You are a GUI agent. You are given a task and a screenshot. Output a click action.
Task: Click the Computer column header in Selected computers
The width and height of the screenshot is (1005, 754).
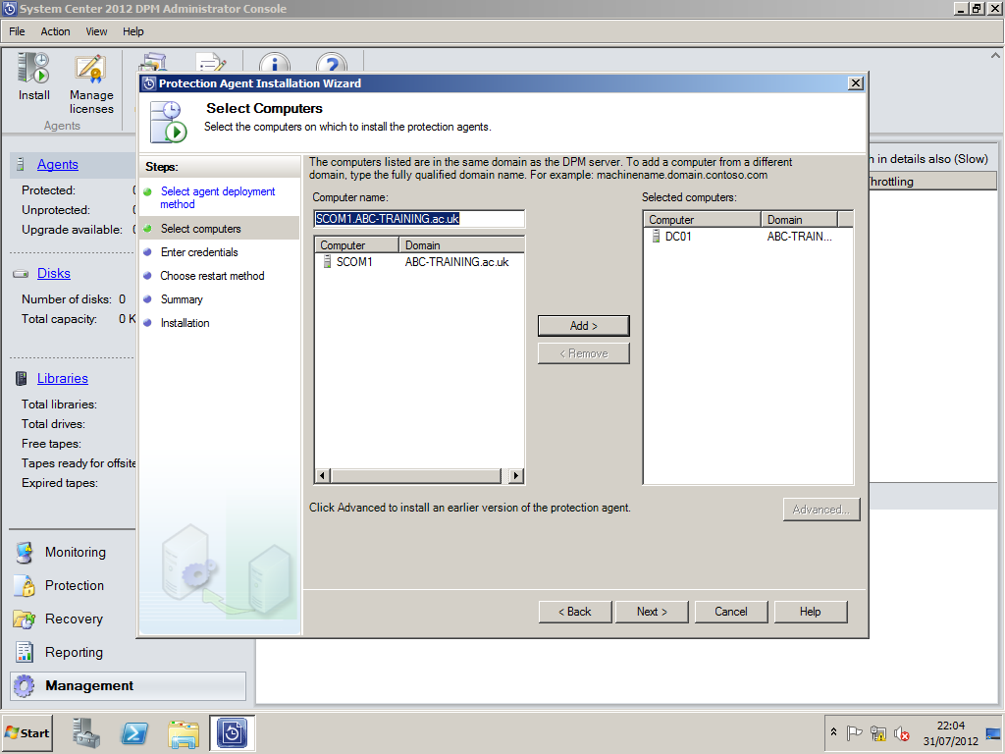(x=703, y=219)
